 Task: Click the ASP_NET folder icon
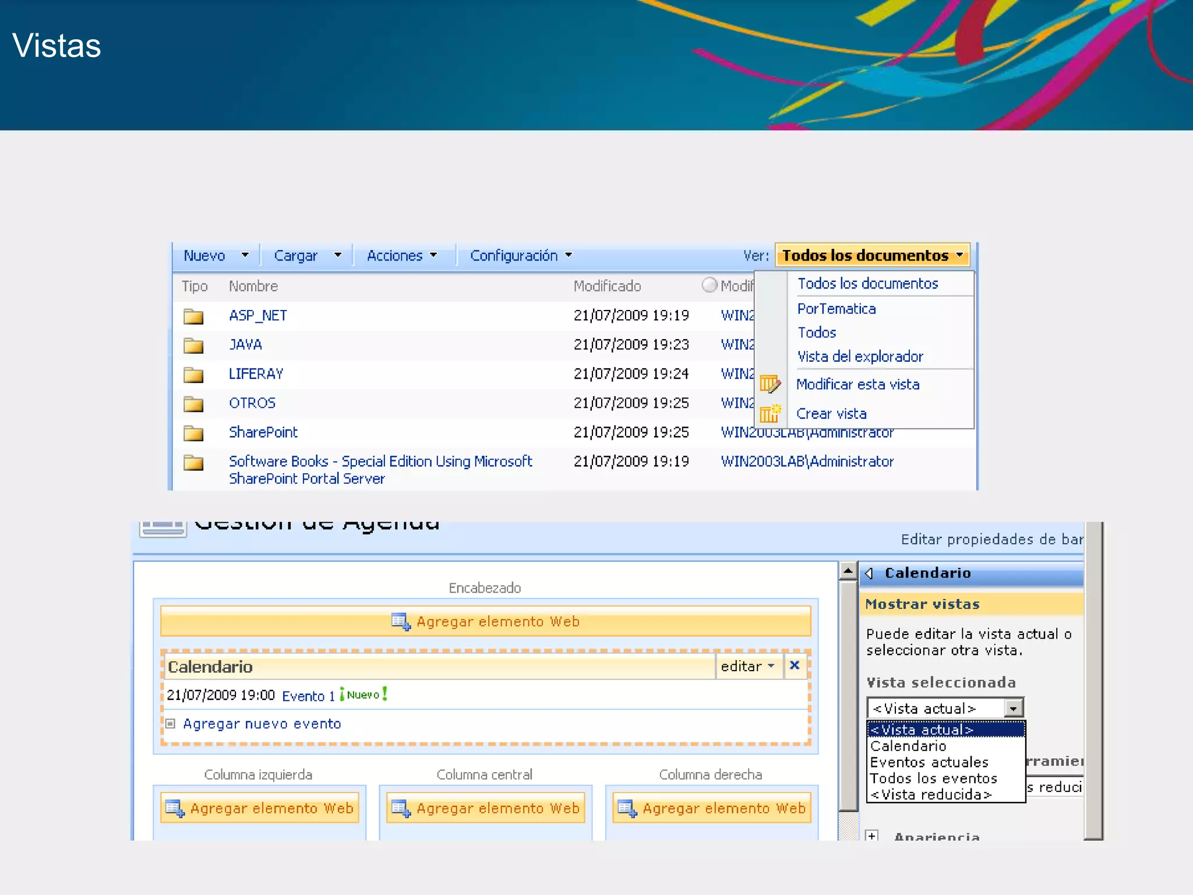pyautogui.click(x=193, y=316)
